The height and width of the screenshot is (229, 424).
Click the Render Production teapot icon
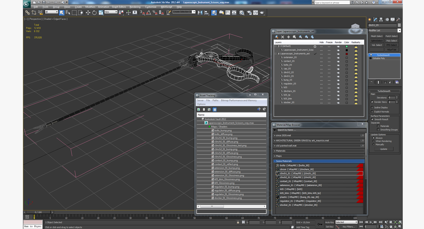[262, 13]
